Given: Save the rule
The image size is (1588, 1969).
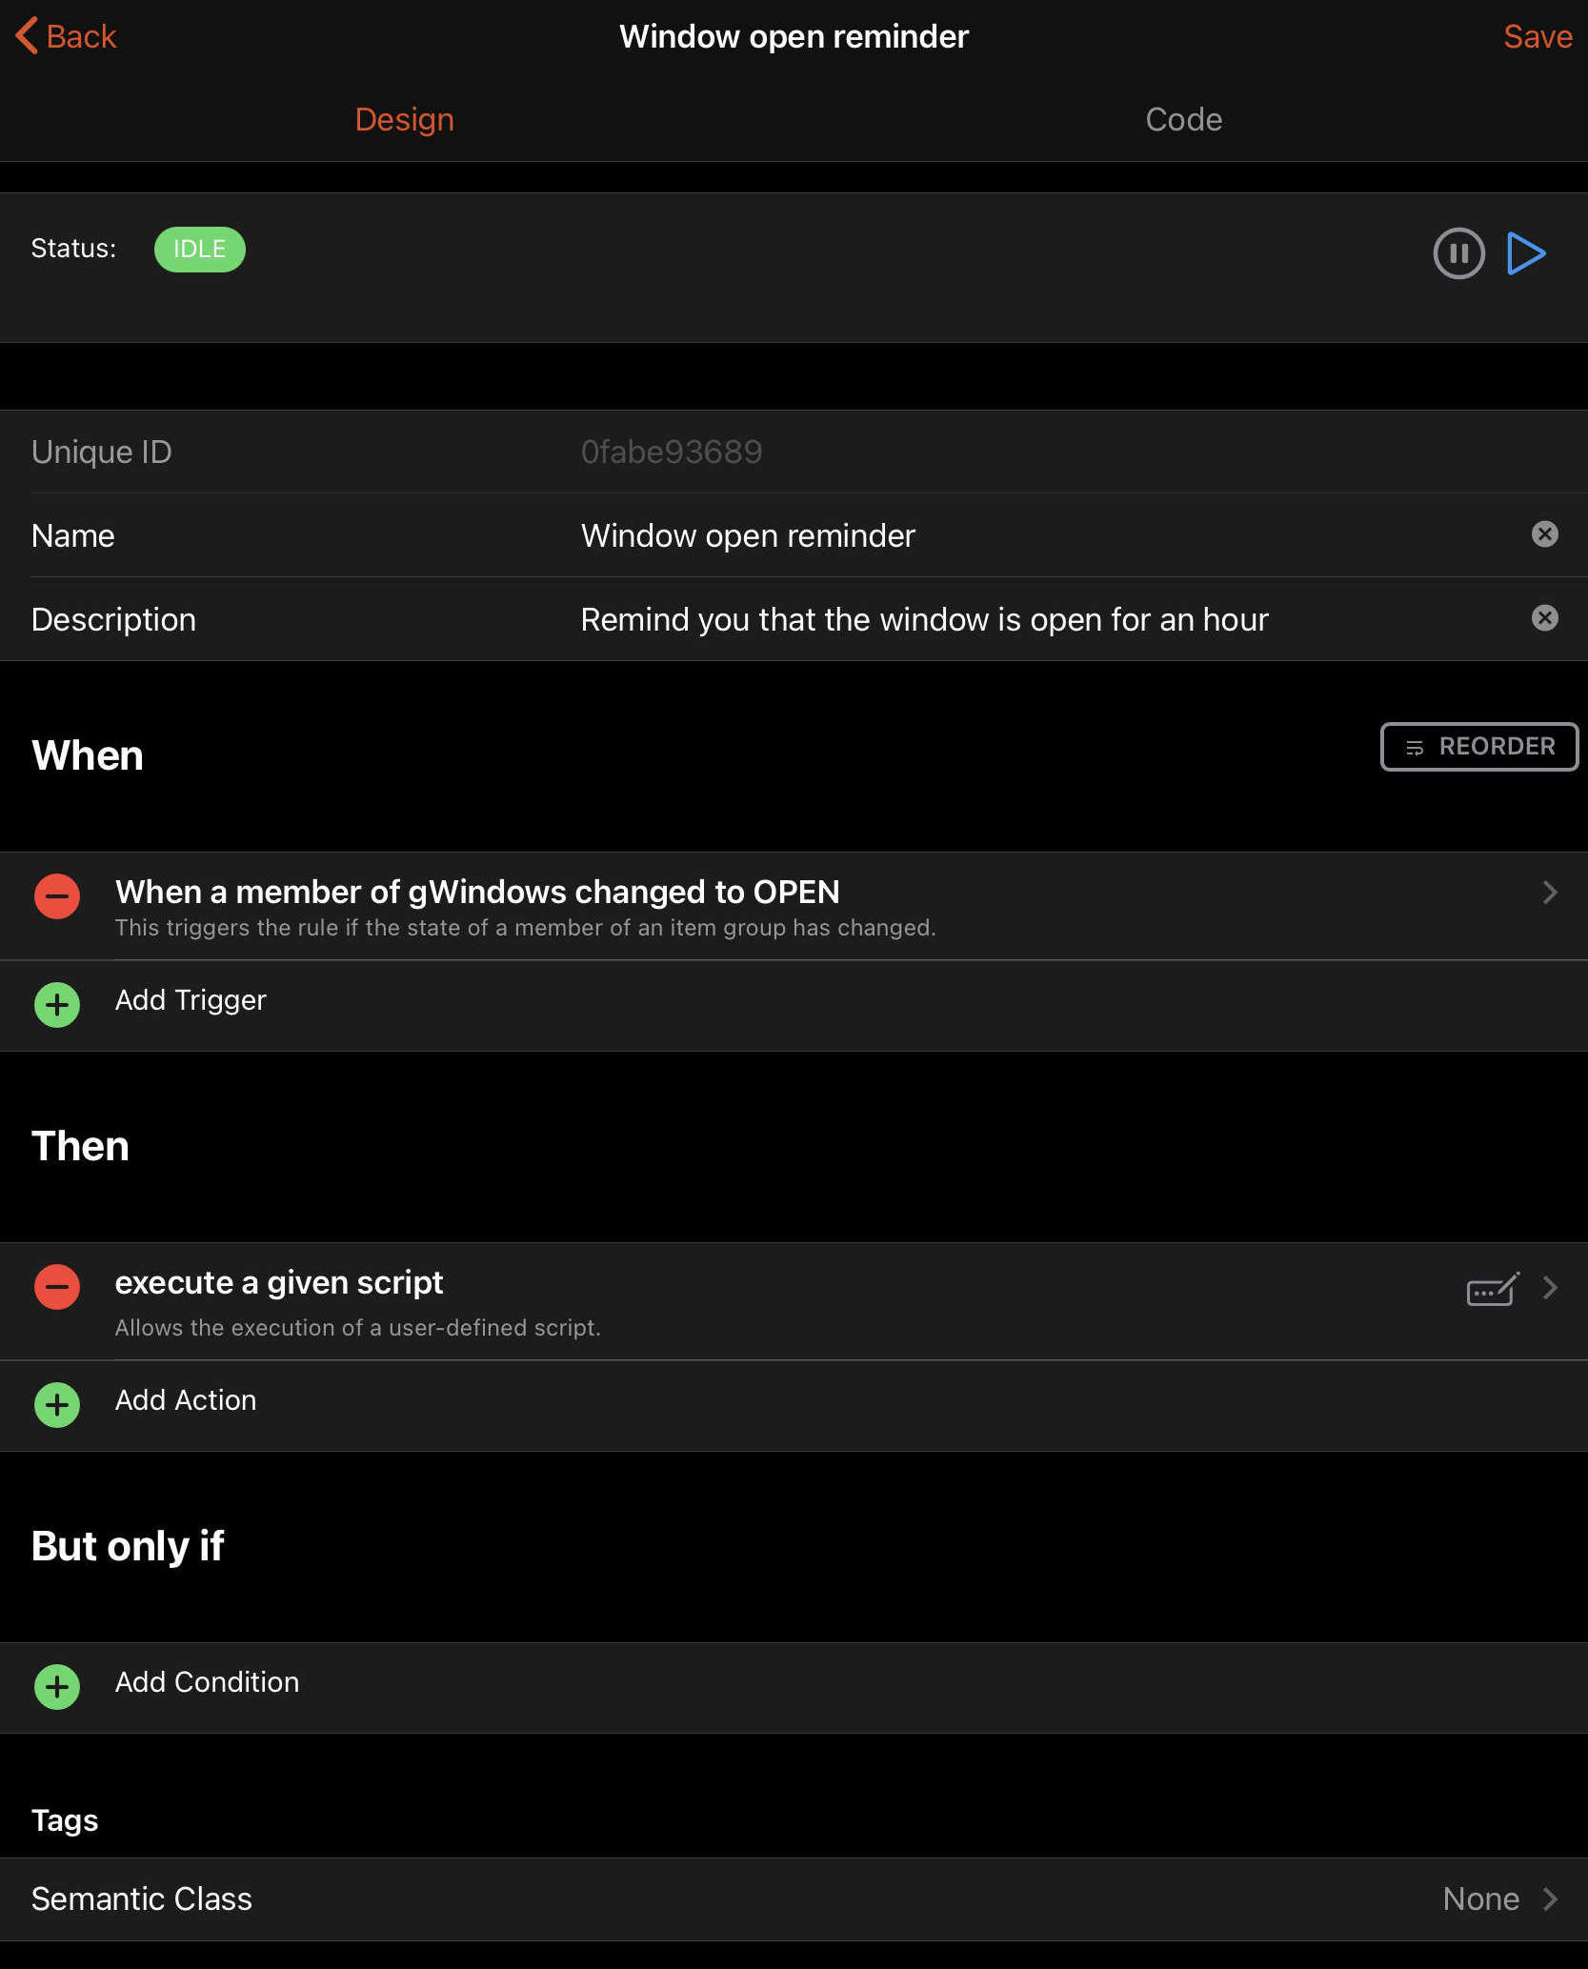Looking at the screenshot, I should click(1538, 36).
